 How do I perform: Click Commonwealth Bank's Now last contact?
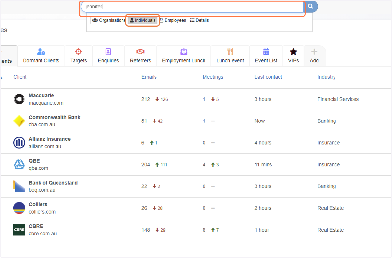click(260, 121)
